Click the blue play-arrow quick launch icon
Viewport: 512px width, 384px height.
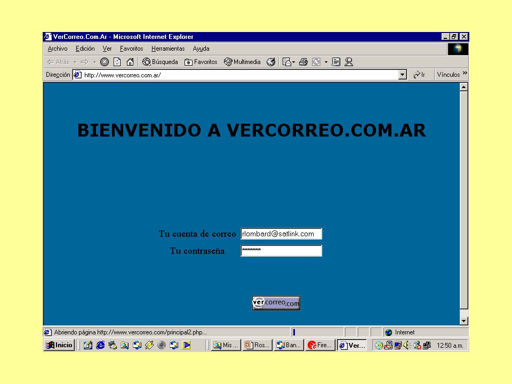point(187,345)
